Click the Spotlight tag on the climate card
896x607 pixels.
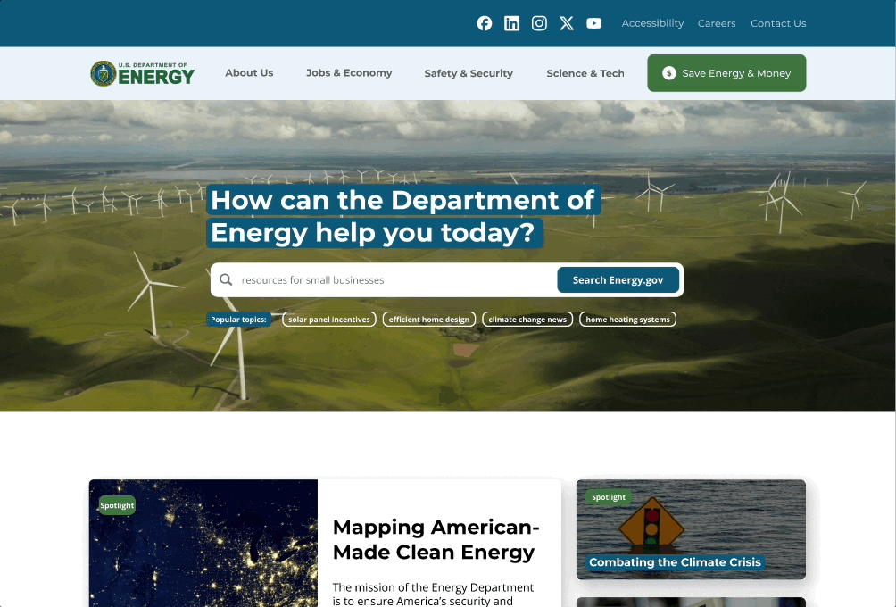click(x=609, y=497)
